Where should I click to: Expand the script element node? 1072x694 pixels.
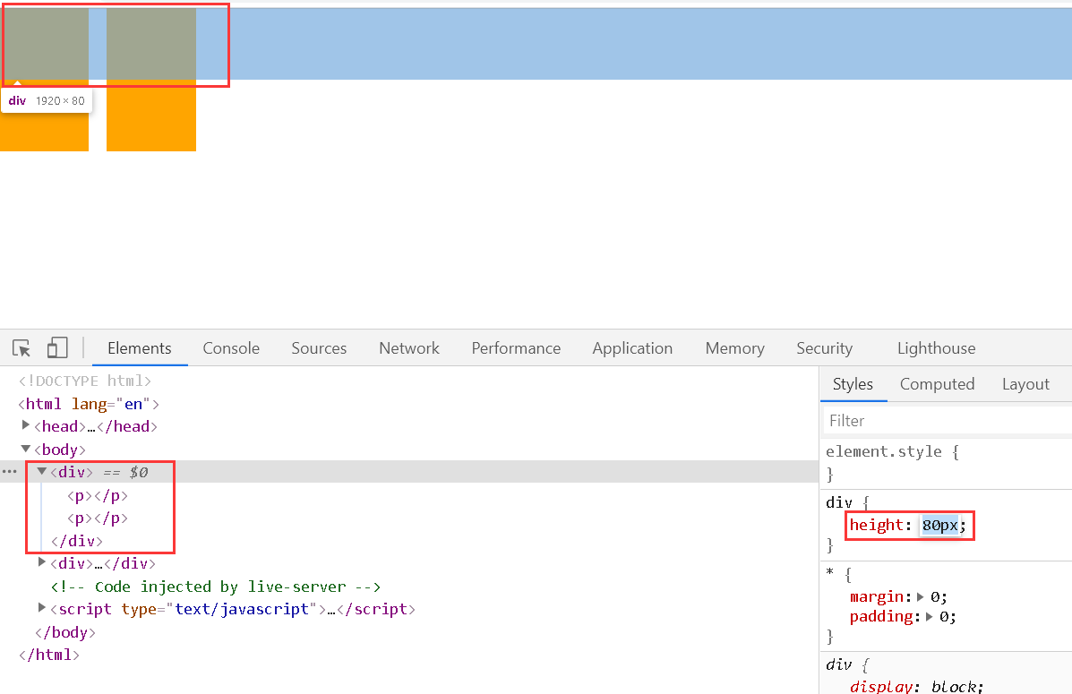pyautogui.click(x=42, y=608)
